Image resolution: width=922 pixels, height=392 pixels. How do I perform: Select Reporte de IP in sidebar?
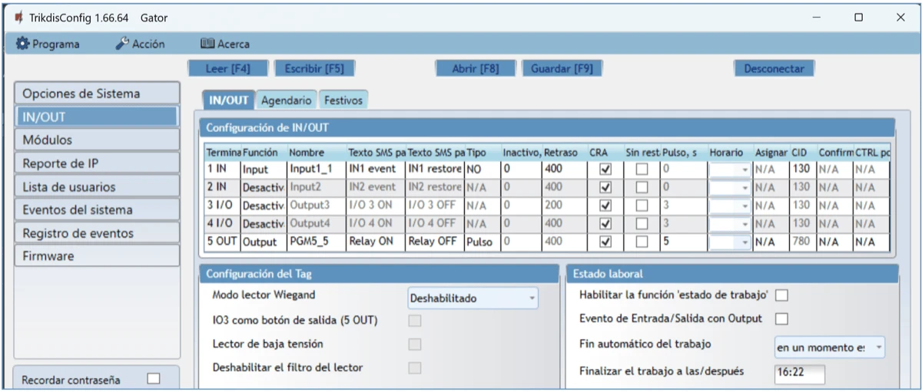96,163
